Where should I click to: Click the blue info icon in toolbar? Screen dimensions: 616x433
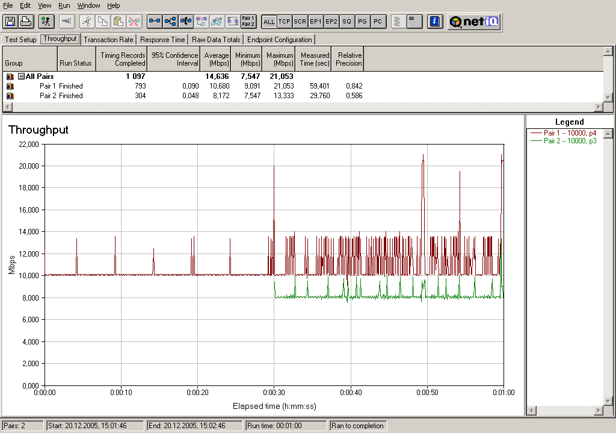[434, 22]
